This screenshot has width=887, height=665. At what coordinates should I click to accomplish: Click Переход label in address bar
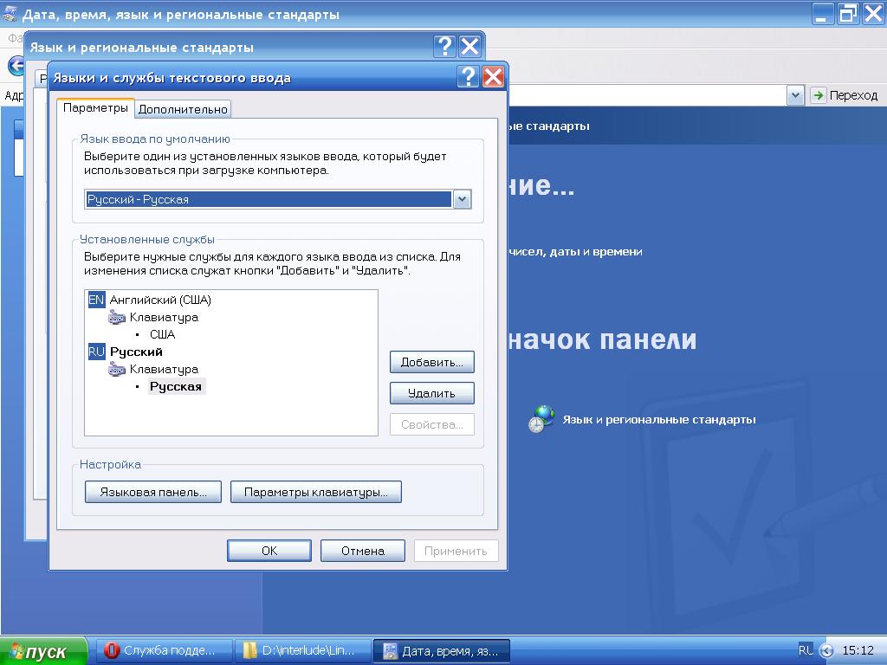(853, 95)
